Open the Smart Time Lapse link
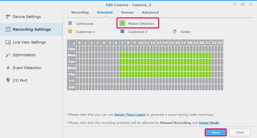The height and width of the screenshot is (138, 257). 130,115
